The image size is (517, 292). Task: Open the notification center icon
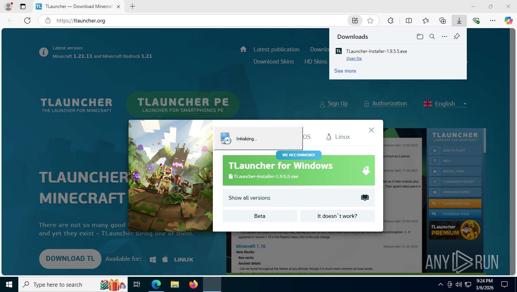pyautogui.click(x=504, y=284)
